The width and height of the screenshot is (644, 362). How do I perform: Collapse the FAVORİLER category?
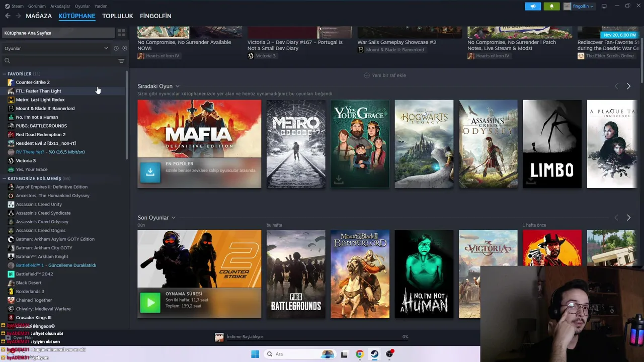pyautogui.click(x=5, y=74)
